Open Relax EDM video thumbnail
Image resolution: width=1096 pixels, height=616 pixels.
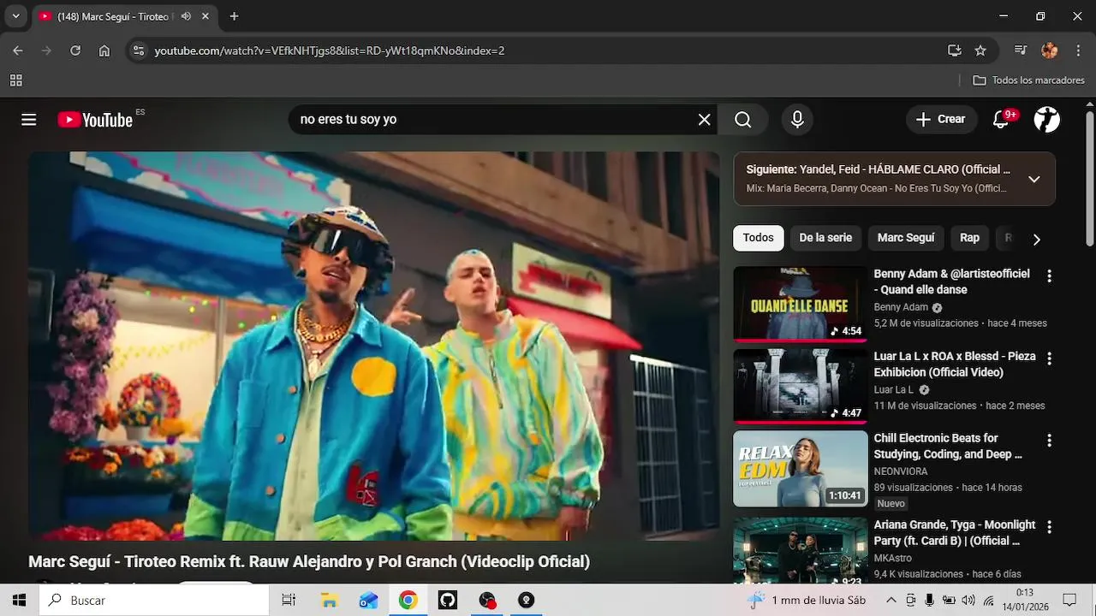[x=800, y=469]
